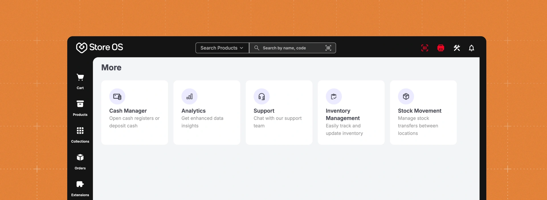Go to Cart in sidebar
The height and width of the screenshot is (200, 547).
coord(80,82)
